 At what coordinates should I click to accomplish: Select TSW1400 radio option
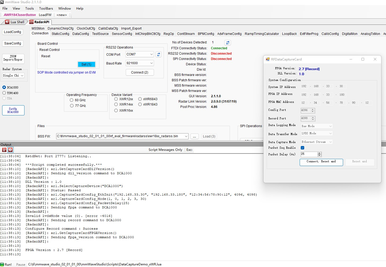(x=4, y=93)
